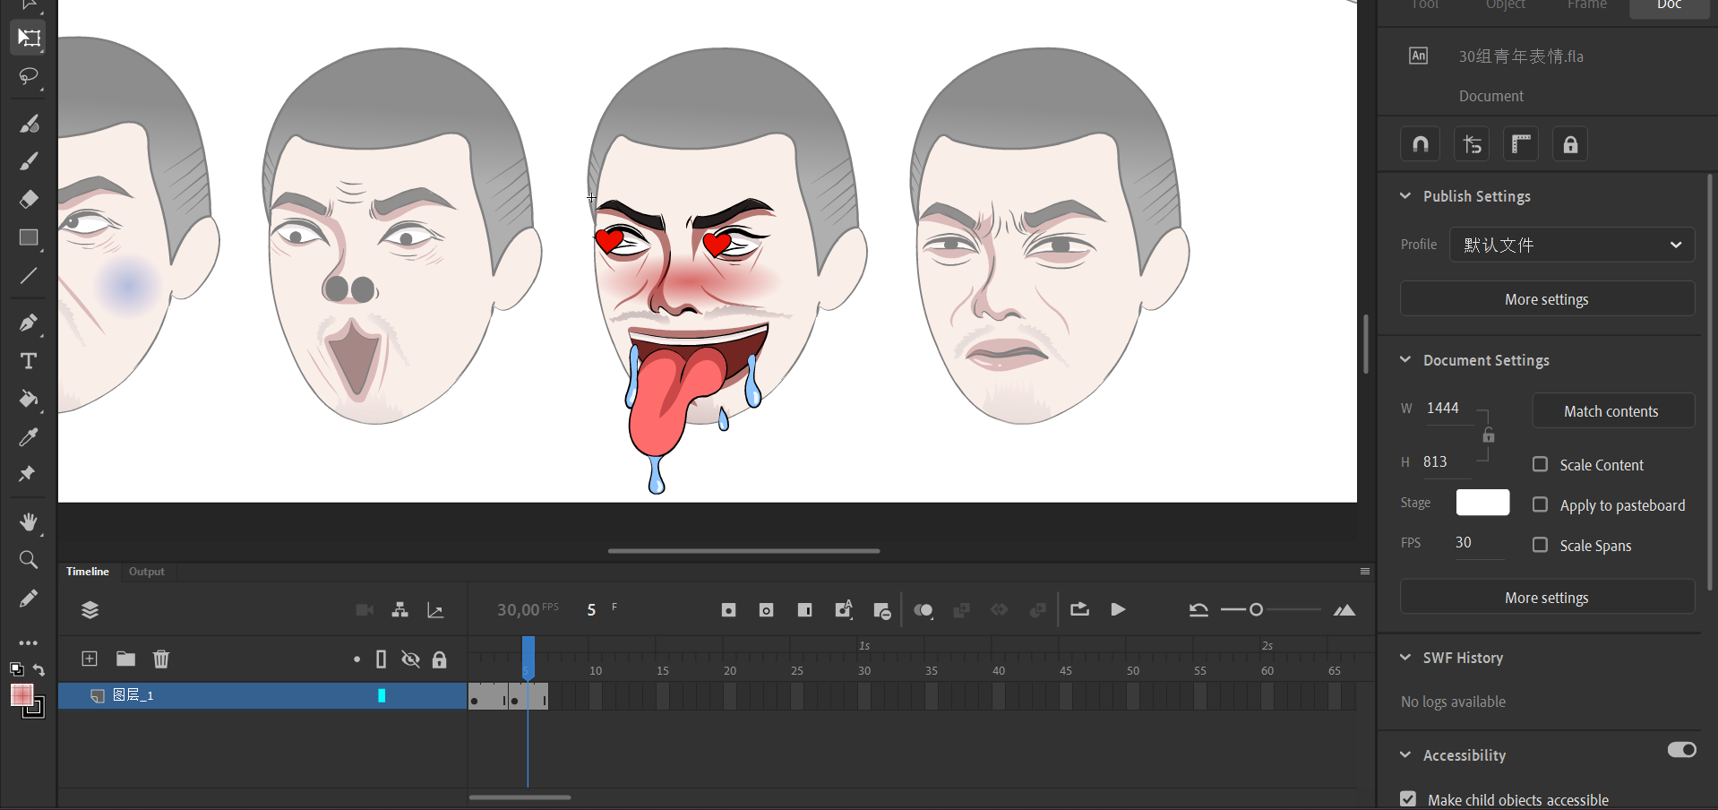Select the Rectangle tool
The height and width of the screenshot is (810, 1718).
point(28,237)
